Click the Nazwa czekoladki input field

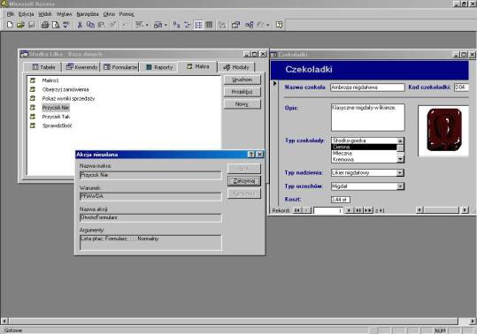367,87
